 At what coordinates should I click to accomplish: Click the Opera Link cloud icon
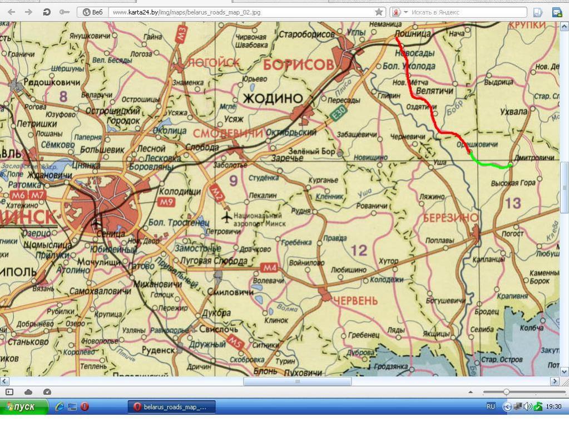[28, 392]
